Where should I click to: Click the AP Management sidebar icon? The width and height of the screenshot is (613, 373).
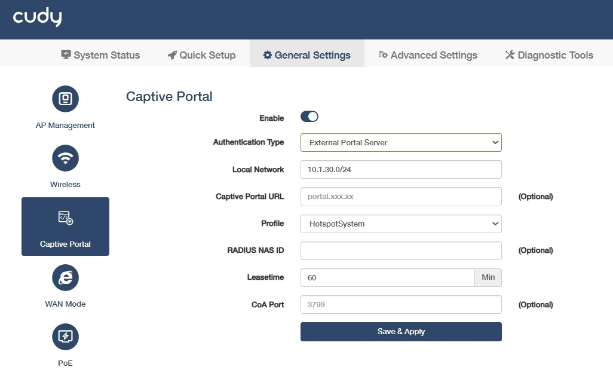[x=65, y=99]
